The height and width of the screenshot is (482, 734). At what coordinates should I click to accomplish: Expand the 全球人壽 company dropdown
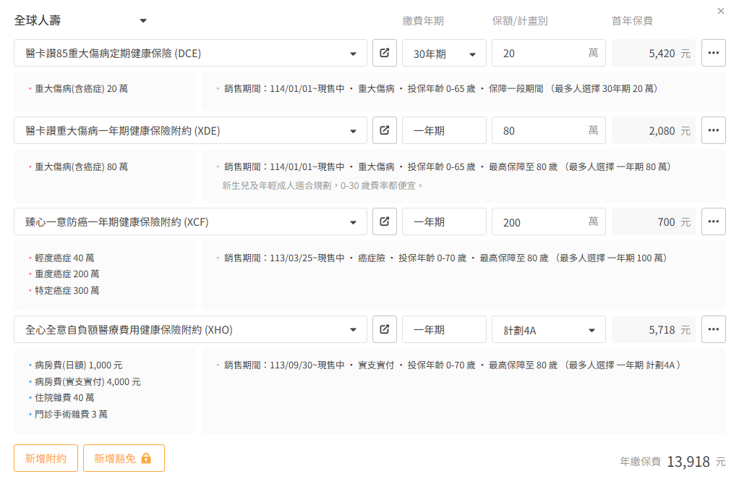[x=143, y=21]
